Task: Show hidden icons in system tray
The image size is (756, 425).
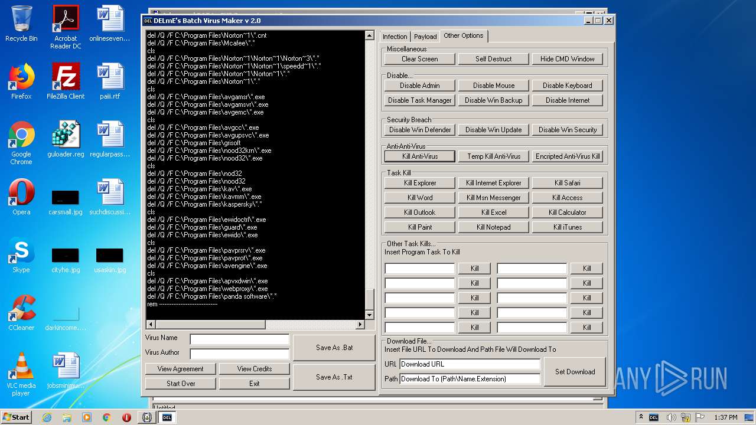Action: pyautogui.click(x=641, y=417)
